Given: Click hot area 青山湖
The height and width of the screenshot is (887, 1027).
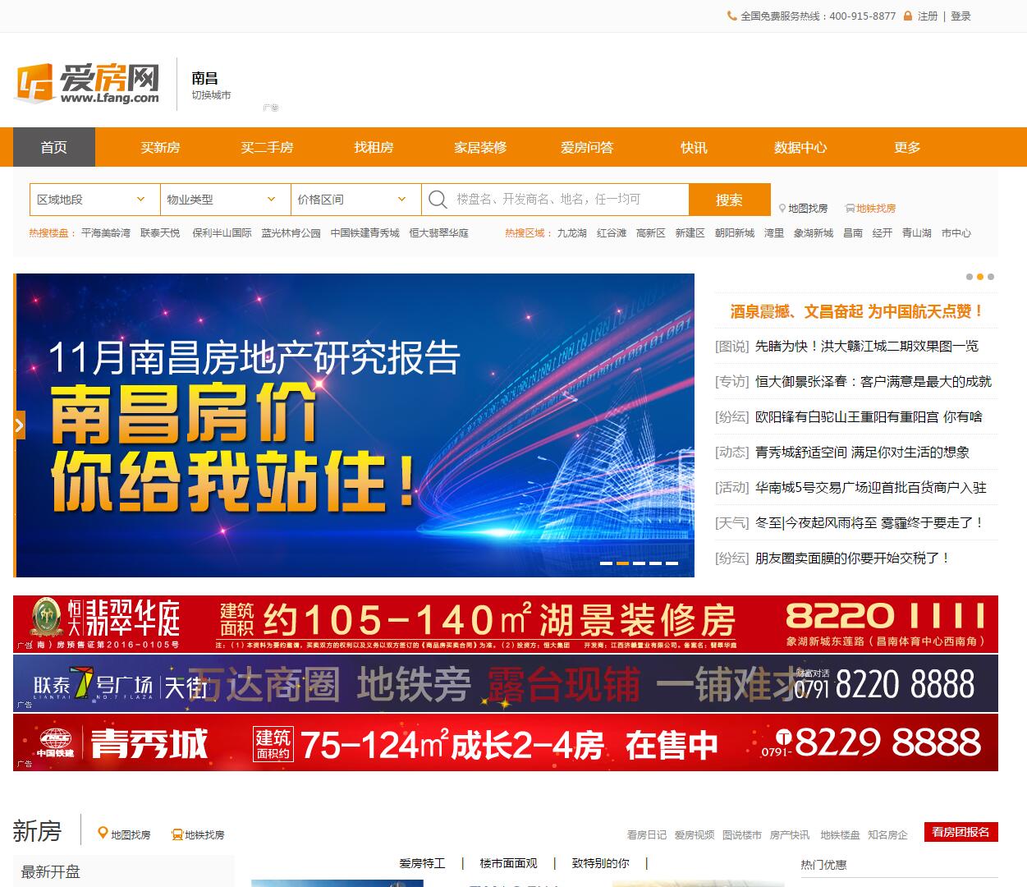Looking at the screenshot, I should pyautogui.click(x=917, y=233).
